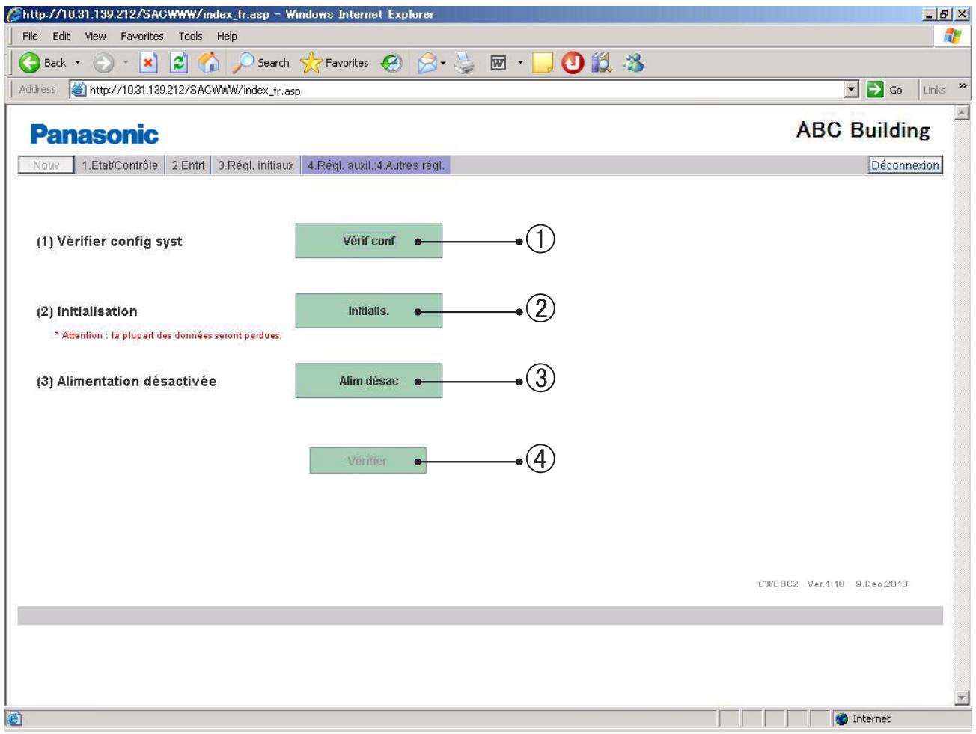
Task: Open the Back history dropdown arrow
Action: [x=78, y=63]
